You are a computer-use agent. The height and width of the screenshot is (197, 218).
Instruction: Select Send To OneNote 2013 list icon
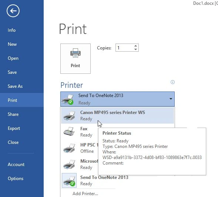click(69, 180)
